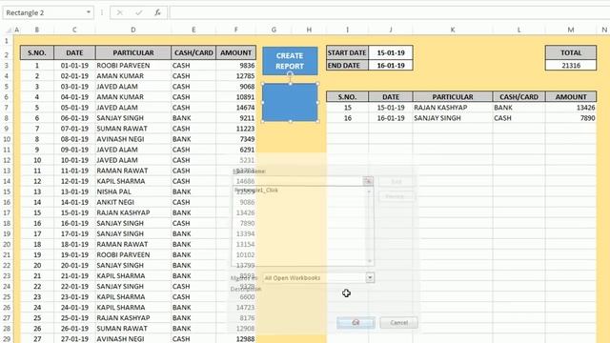The image size is (610, 343).
Task: Click the START DATE value 15-01-19
Action: click(391, 53)
